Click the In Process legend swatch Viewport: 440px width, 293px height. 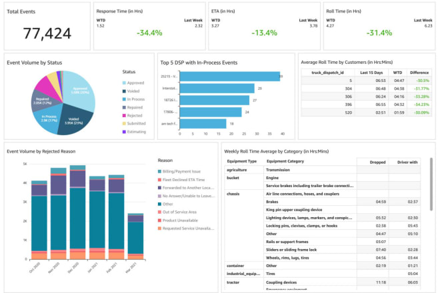tap(124, 99)
